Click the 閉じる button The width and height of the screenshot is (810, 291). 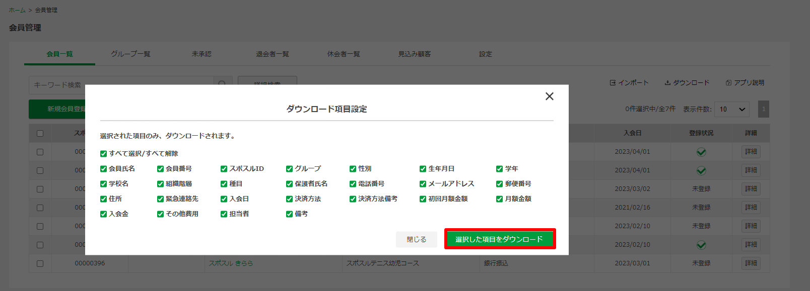click(x=416, y=239)
